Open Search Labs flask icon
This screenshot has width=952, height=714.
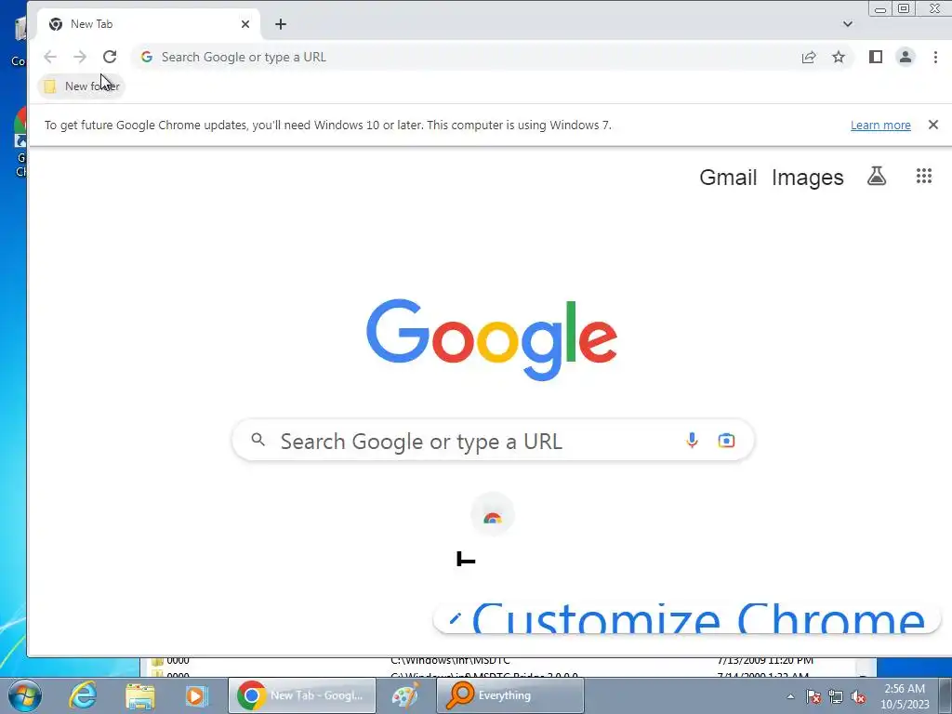click(876, 176)
